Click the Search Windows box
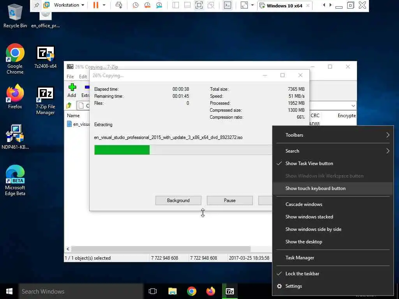399x299 pixels. (x=81, y=291)
